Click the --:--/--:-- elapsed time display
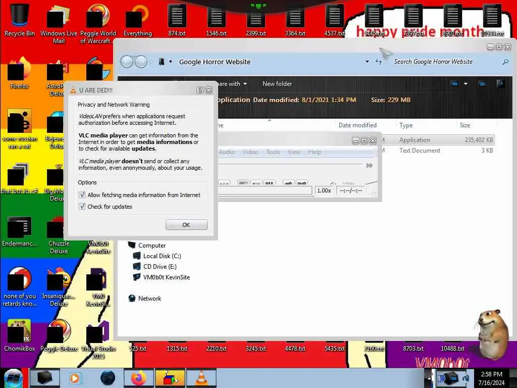The image size is (517, 388). point(350,190)
